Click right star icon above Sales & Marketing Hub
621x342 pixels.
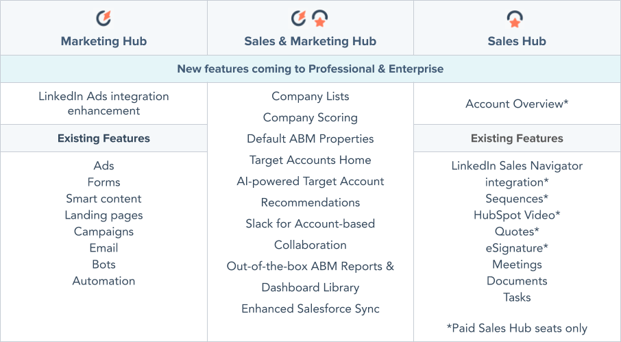click(320, 19)
